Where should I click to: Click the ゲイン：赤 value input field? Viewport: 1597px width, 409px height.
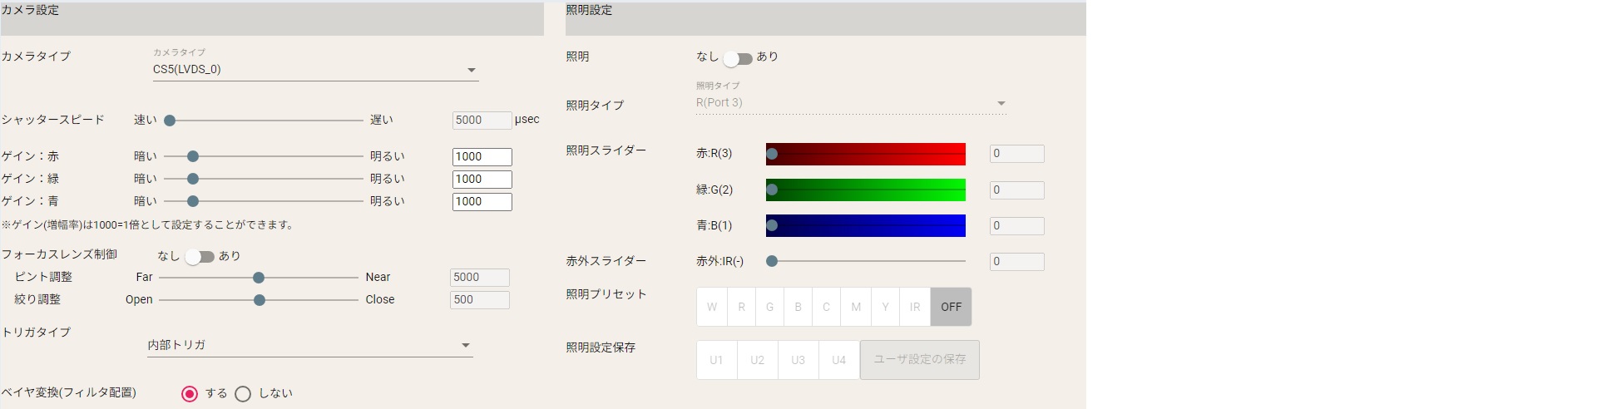tap(482, 156)
